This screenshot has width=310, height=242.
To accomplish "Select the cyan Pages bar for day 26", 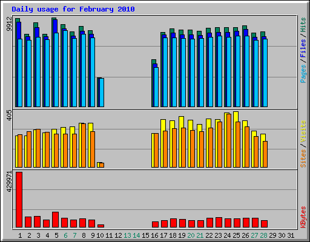I will (247, 71).
